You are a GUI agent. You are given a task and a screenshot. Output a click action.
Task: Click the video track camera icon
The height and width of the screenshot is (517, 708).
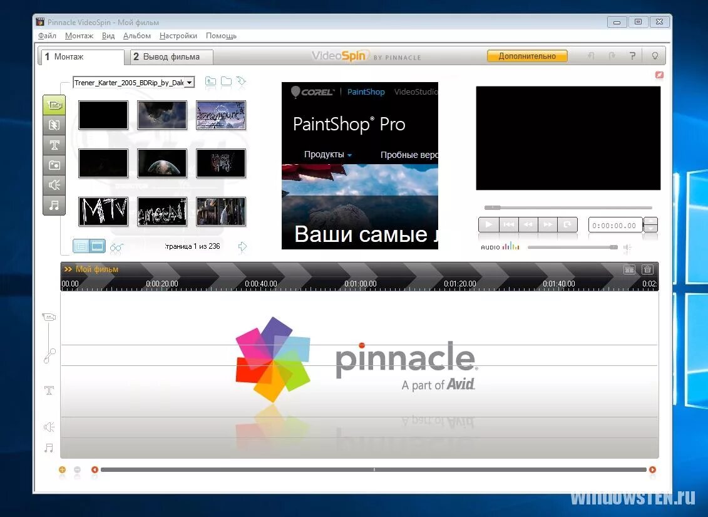click(x=49, y=317)
